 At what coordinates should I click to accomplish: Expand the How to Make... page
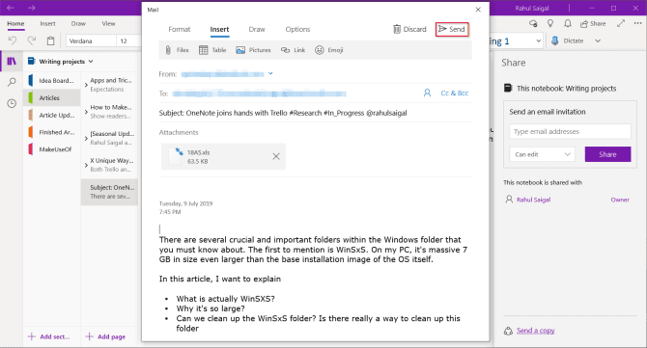pyautogui.click(x=86, y=112)
